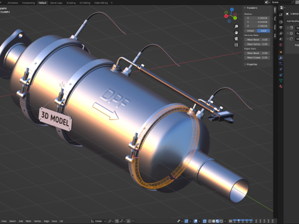Toggle X-ray mode in the viewport header
The image size is (299, 224).
point(204,221)
